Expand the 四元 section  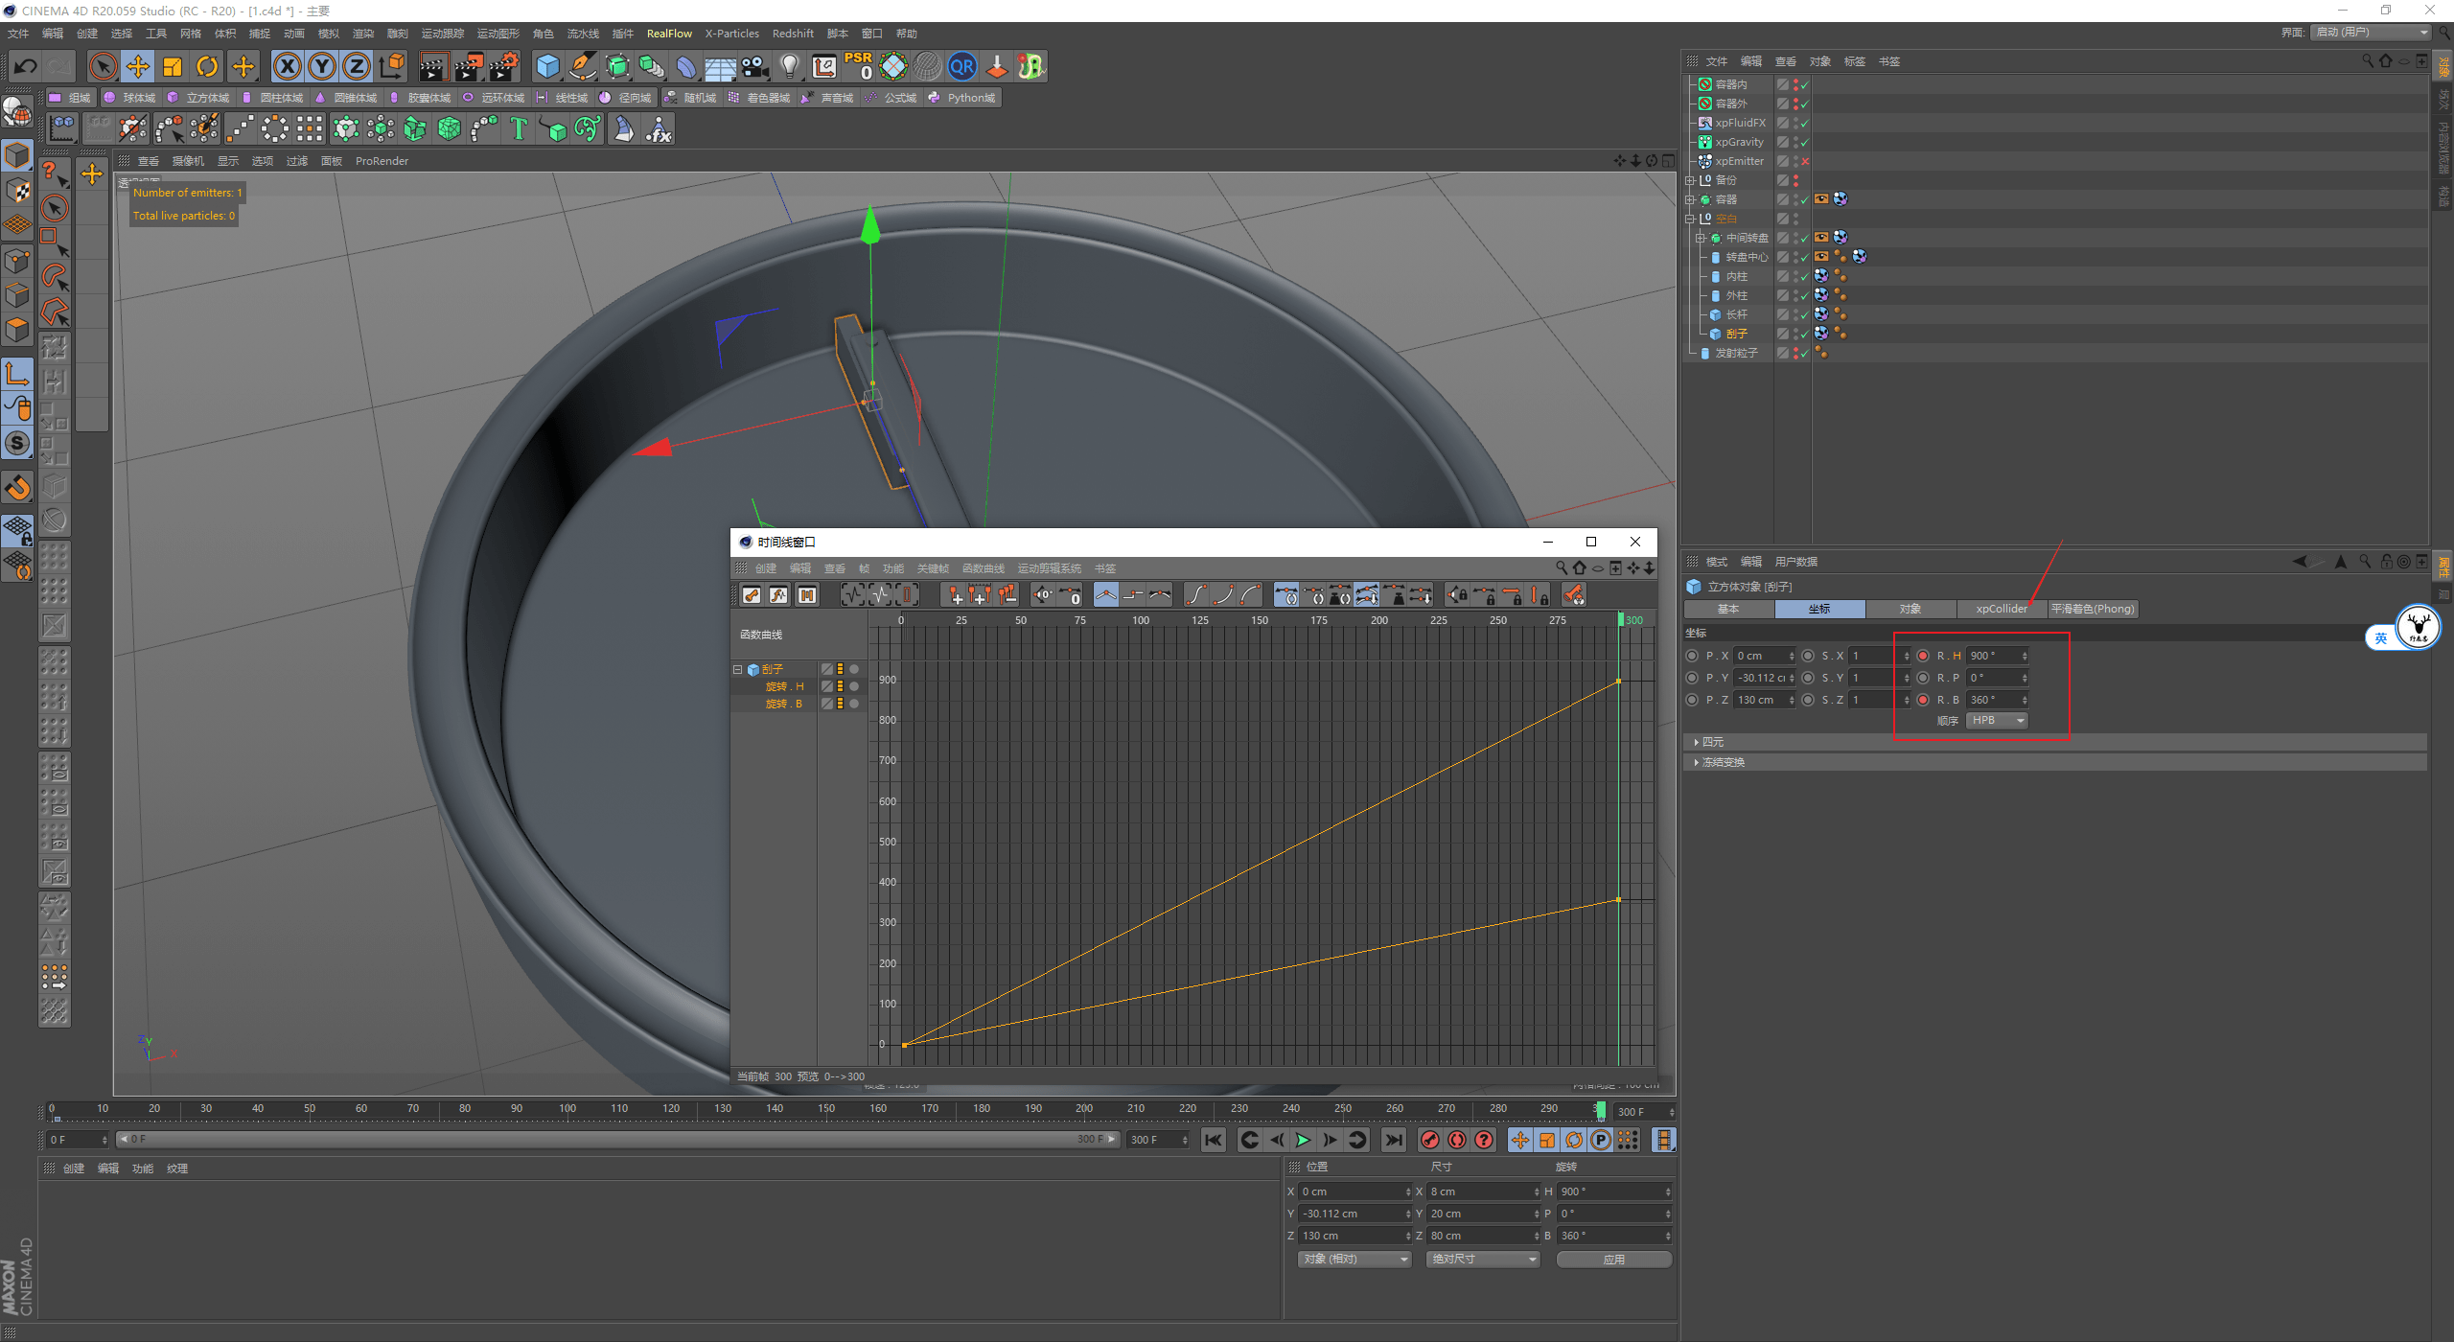tap(1713, 742)
